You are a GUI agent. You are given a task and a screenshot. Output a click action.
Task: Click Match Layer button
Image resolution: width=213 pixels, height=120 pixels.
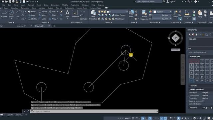(x=118, y=19)
